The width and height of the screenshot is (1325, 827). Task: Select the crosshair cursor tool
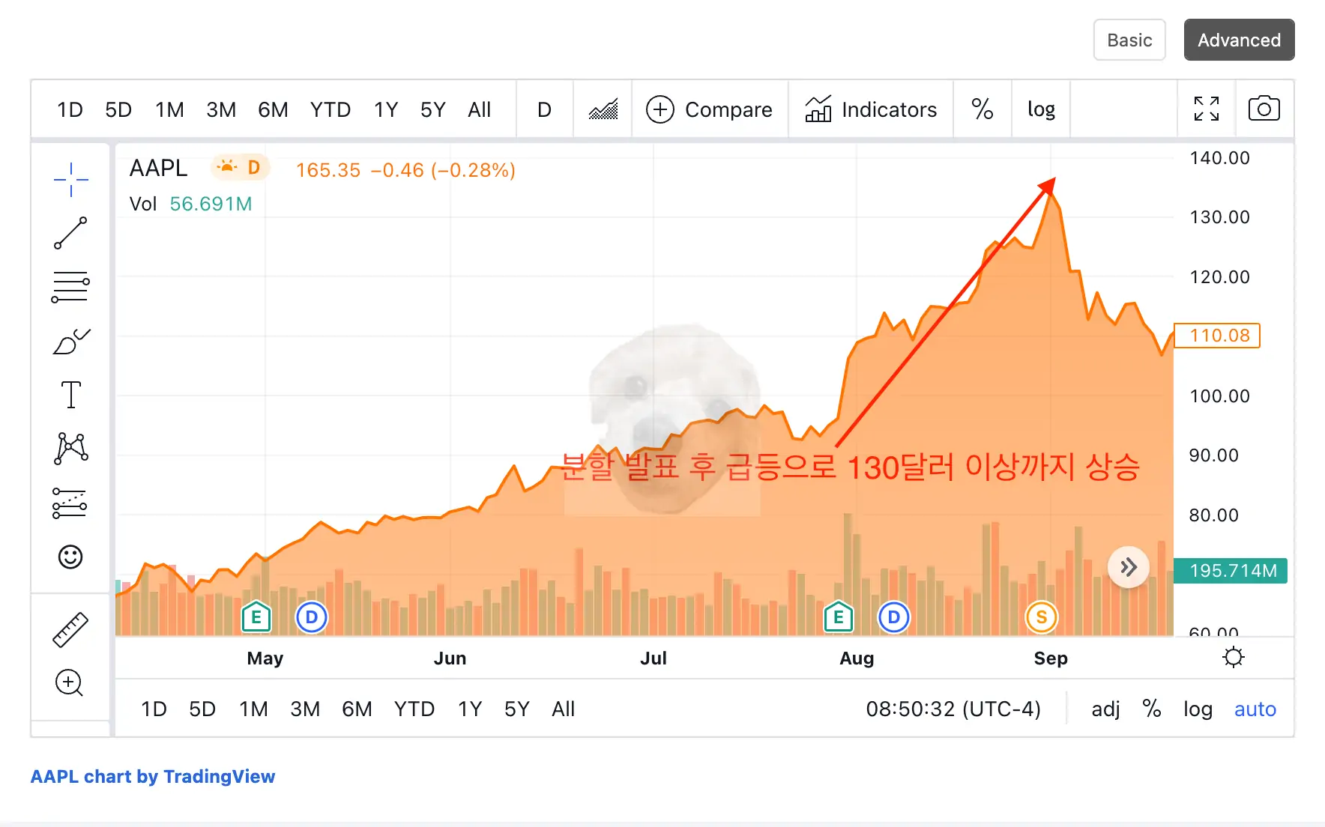point(70,180)
